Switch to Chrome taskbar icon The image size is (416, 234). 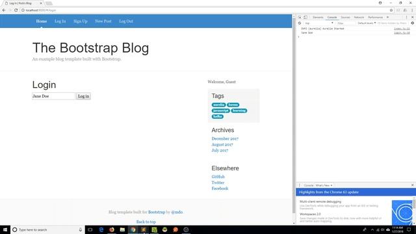pyautogui.click(x=133, y=229)
